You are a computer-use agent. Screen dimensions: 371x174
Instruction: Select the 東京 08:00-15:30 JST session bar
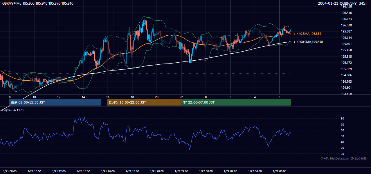tap(55, 102)
